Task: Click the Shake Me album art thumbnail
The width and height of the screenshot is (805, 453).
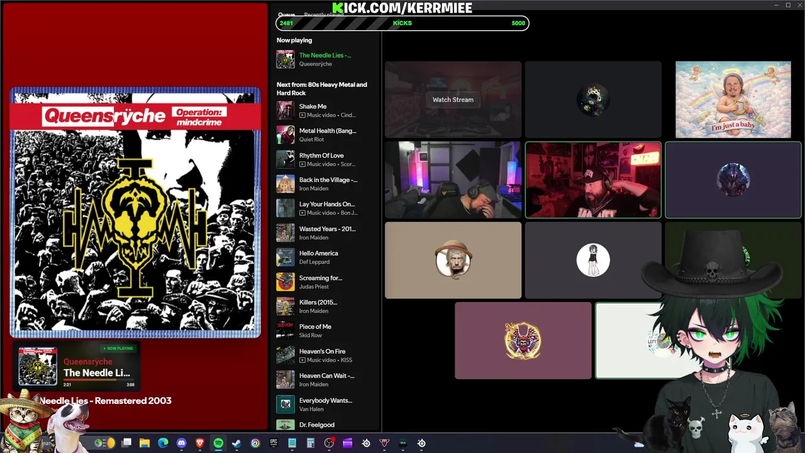Action: (x=286, y=111)
